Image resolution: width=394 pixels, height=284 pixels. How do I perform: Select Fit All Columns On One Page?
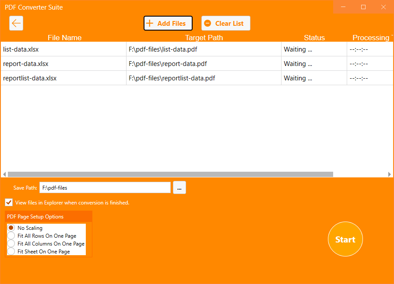11,243
